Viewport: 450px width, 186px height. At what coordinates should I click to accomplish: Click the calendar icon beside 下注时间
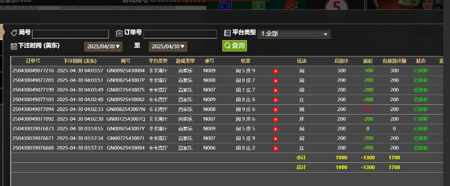point(14,46)
